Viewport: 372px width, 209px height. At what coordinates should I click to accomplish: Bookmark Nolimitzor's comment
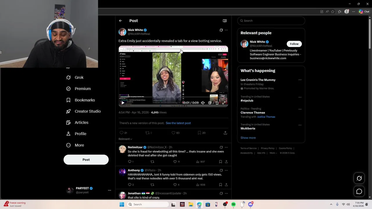click(221, 162)
